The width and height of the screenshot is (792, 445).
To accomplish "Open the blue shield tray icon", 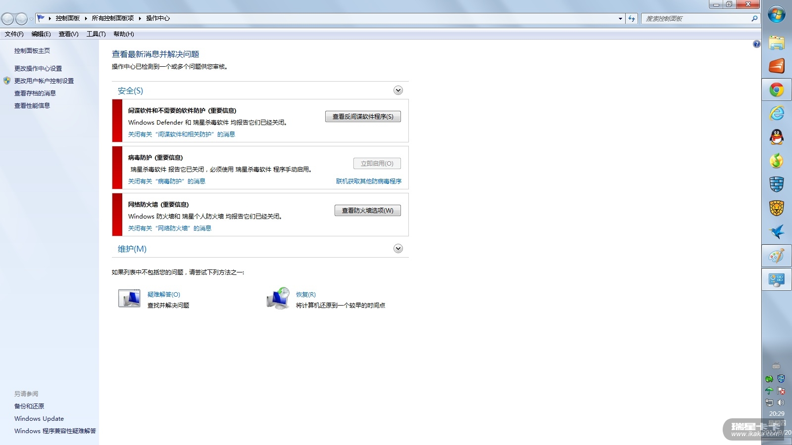I will [781, 379].
